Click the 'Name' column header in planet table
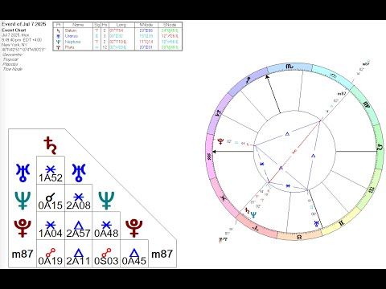 pos(78,25)
